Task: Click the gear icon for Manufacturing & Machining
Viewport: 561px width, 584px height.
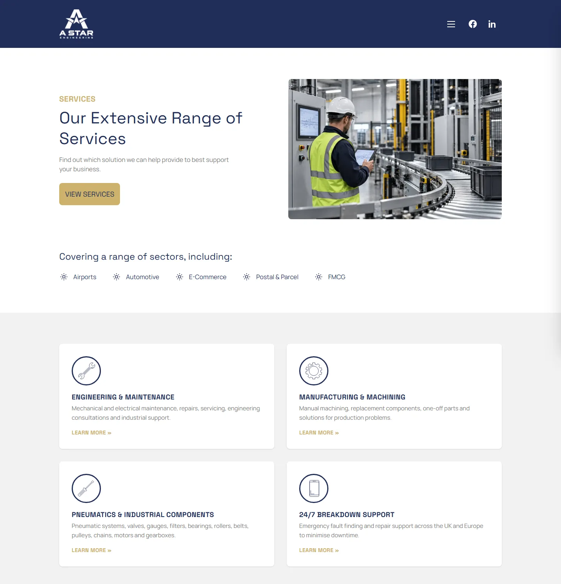Action: [x=314, y=371]
